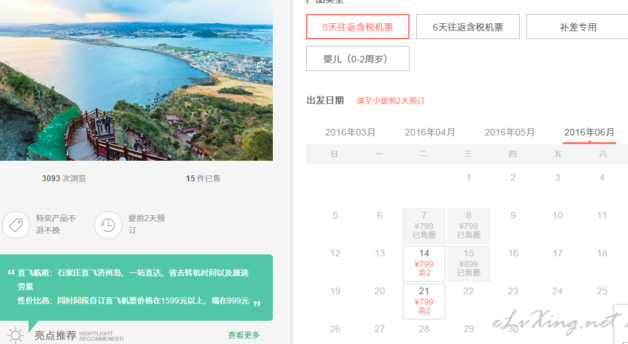628x344 pixels.
Task: Click calendar date 11
Action: 602,215
